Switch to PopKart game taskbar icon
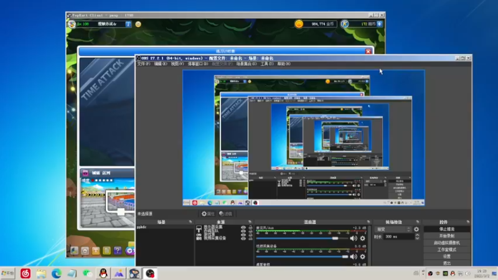The width and height of the screenshot is (498, 280). [134, 273]
